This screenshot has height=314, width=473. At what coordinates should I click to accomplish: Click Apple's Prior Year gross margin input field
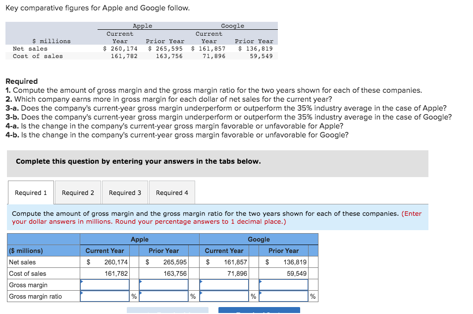(164, 285)
